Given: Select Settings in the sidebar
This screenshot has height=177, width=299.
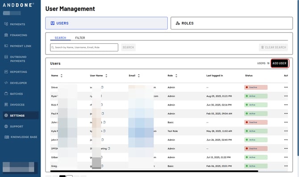Looking at the screenshot, I should click(21, 115).
